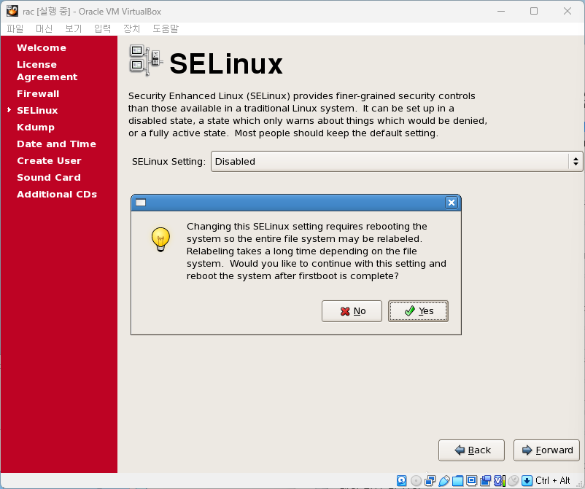Select Date and Time in sidebar
The image size is (585, 489).
click(56, 144)
